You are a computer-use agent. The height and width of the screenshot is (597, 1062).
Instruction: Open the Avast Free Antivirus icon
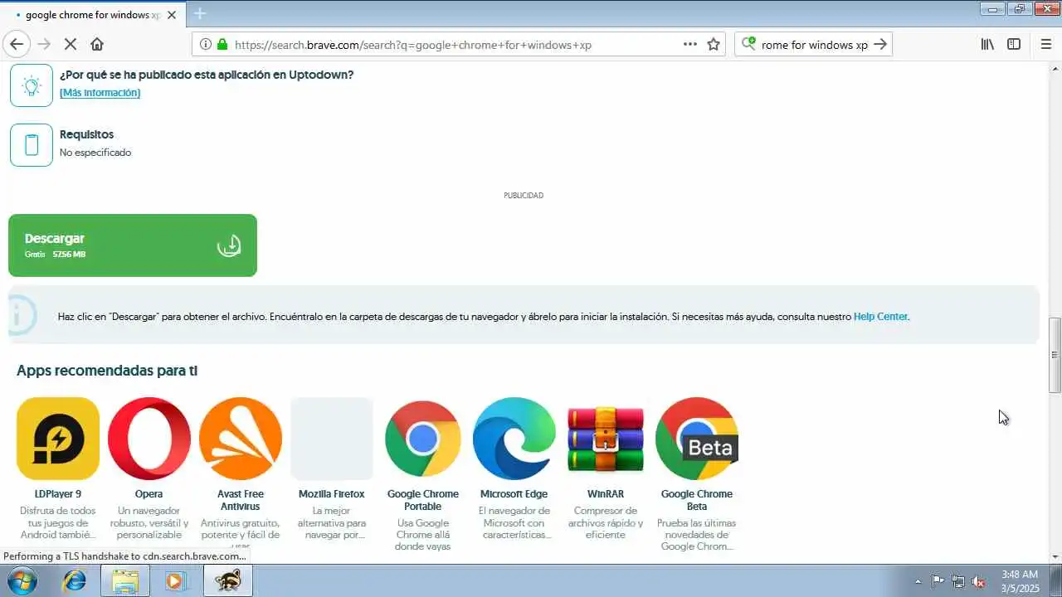[x=241, y=439]
